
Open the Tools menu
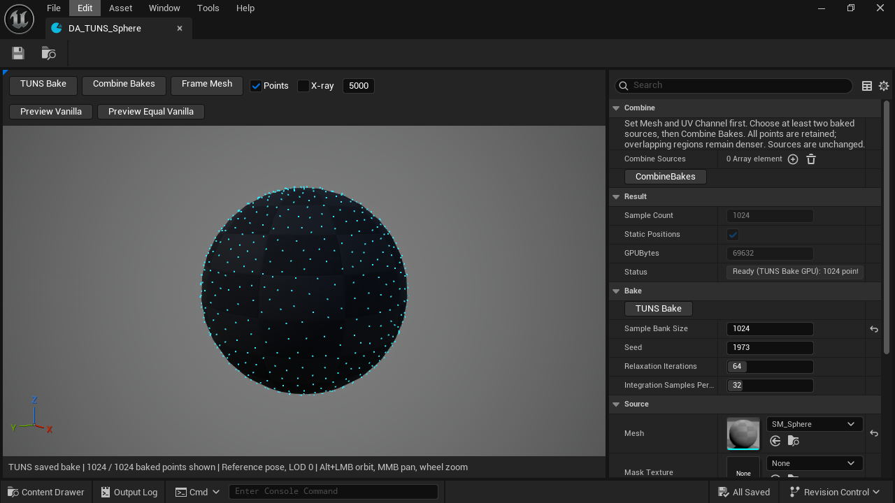pos(208,8)
